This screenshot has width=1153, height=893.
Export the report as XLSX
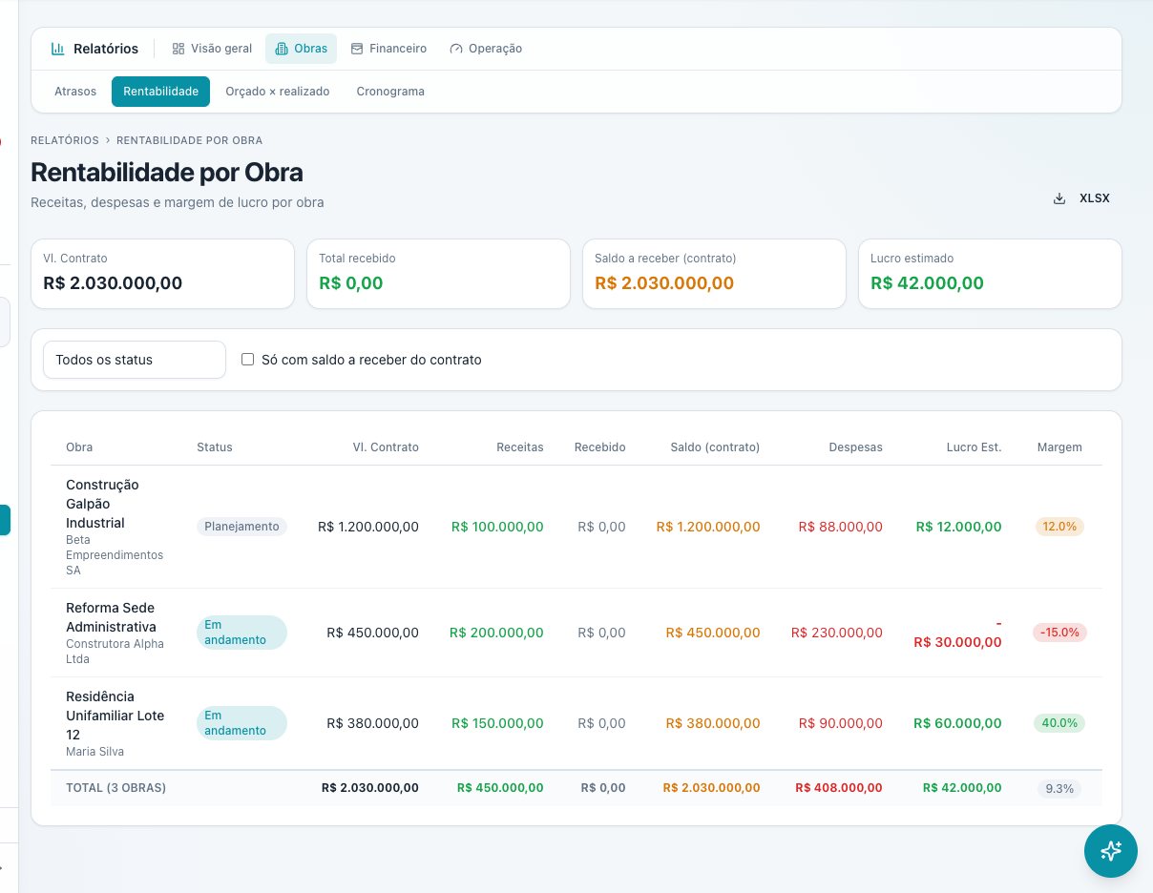coord(1081,198)
